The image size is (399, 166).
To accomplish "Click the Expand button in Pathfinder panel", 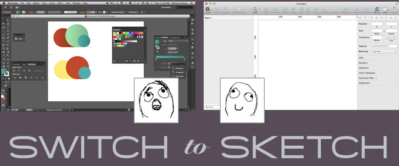I will [39, 71].
